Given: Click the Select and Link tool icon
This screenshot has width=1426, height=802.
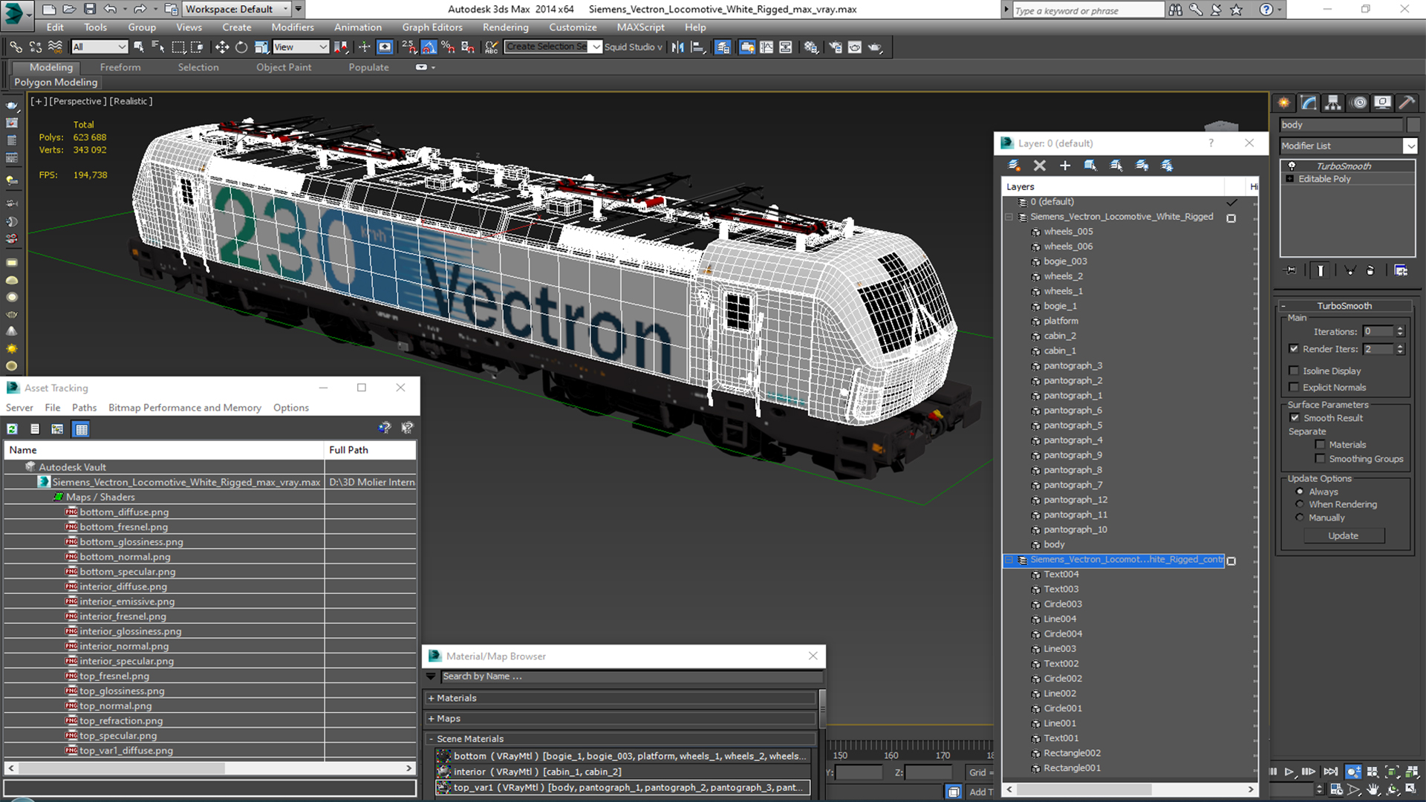Looking at the screenshot, I should 16,47.
